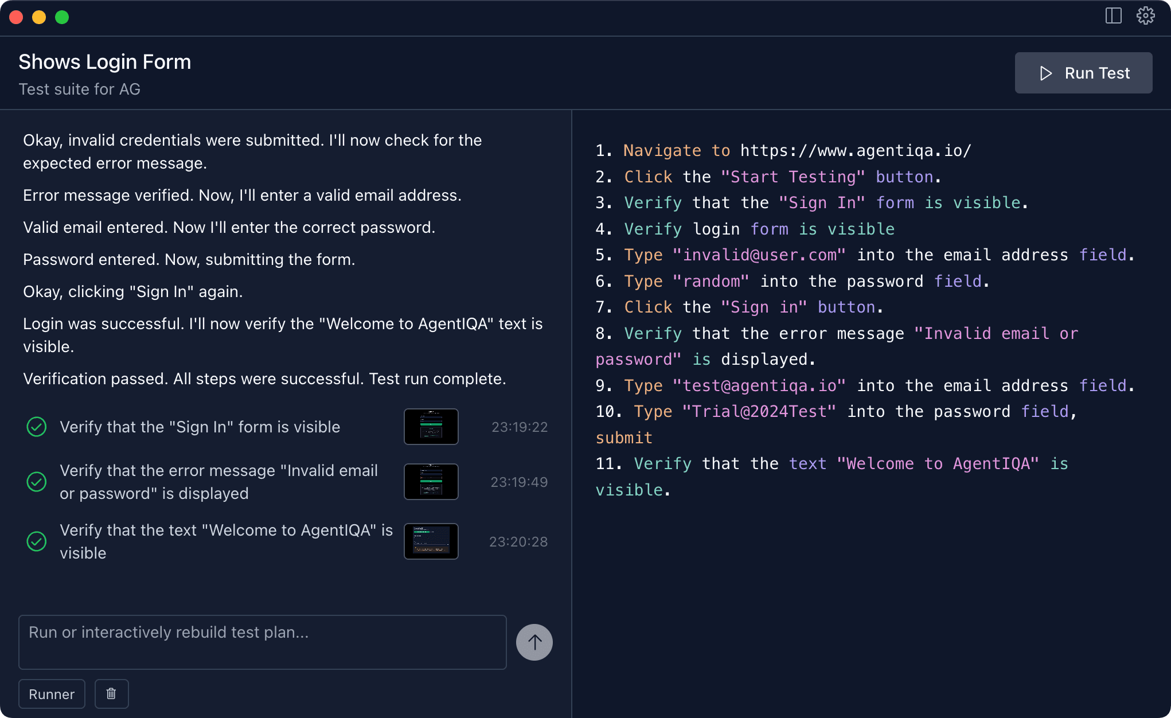This screenshot has height=718, width=1171.
Task: Run the test using Run Test
Action: point(1083,73)
